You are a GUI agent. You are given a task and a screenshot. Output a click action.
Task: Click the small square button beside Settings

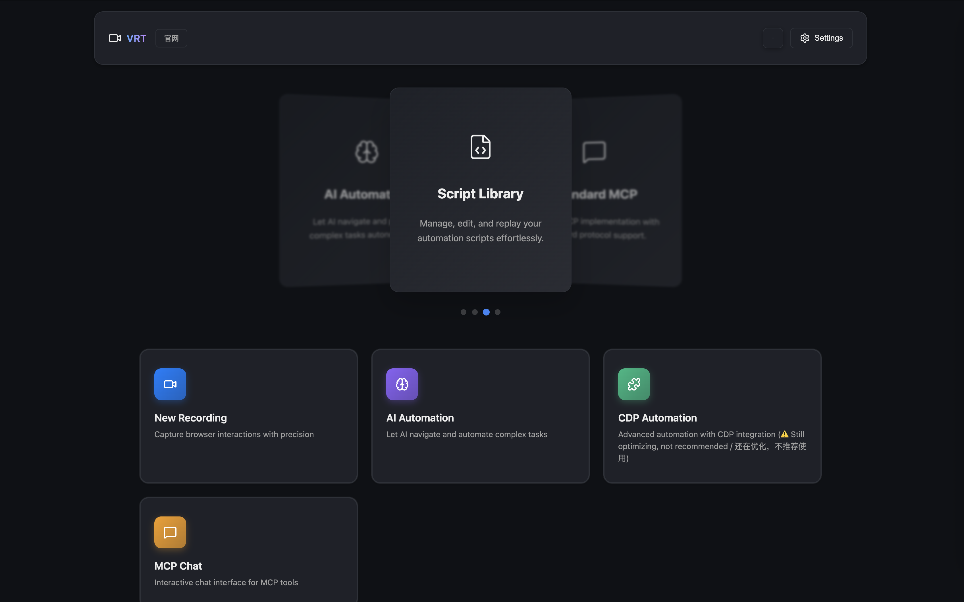point(772,38)
